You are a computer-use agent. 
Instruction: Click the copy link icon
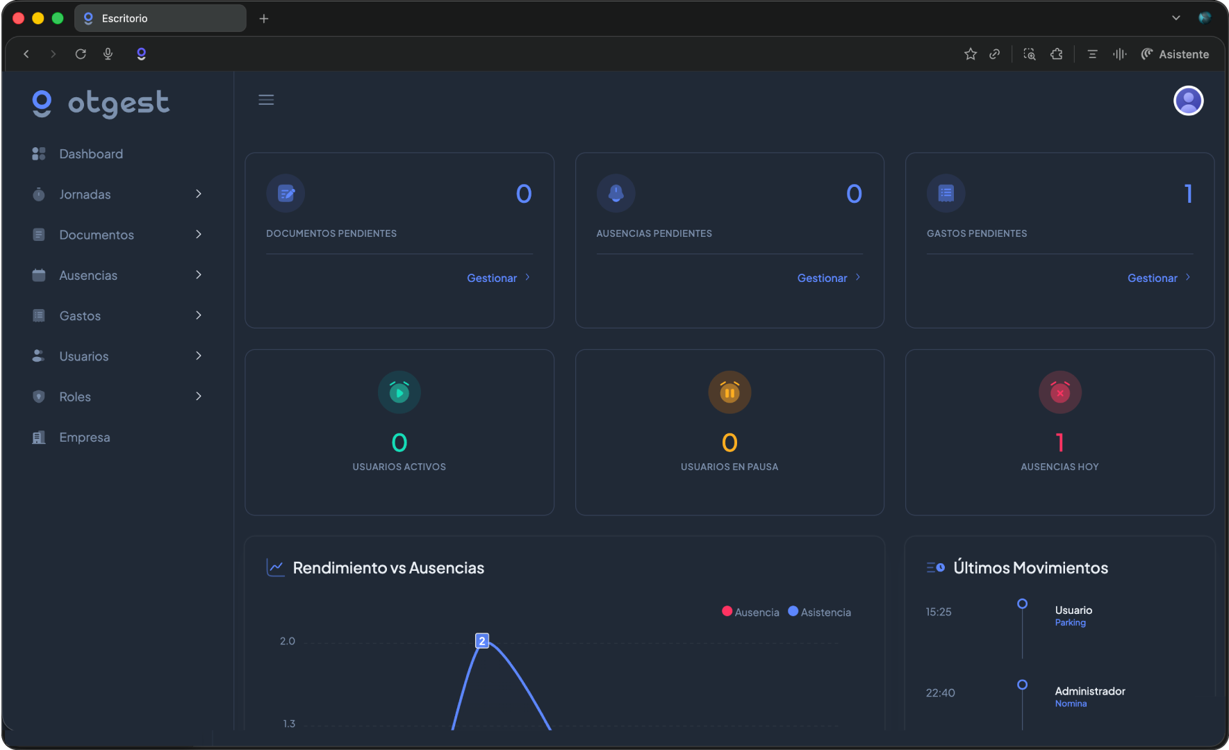click(x=995, y=54)
